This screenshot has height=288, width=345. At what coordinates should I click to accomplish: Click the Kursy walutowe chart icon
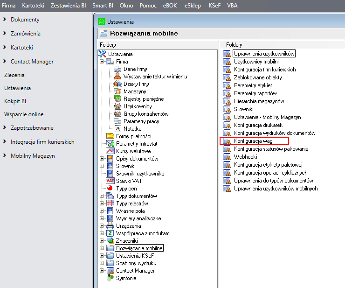coord(110,151)
